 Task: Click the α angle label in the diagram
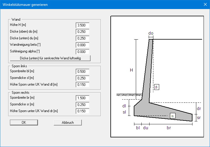pos(173,116)
